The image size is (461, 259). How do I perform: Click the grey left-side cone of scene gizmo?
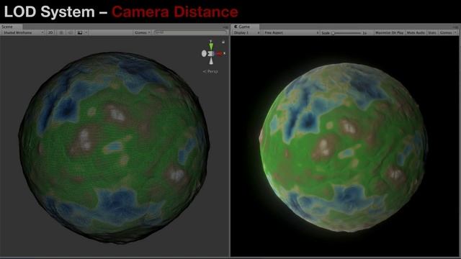point(204,53)
